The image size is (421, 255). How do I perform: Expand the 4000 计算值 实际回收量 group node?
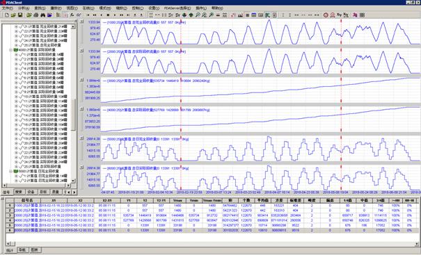pos(11,50)
